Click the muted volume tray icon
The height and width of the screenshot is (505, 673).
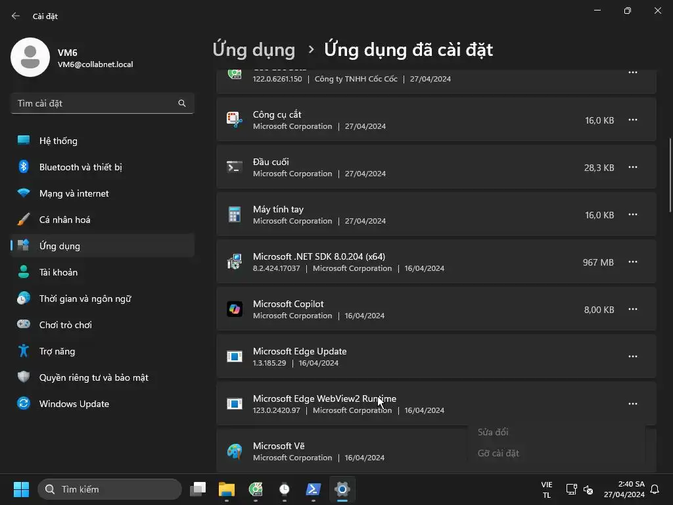coord(588,489)
